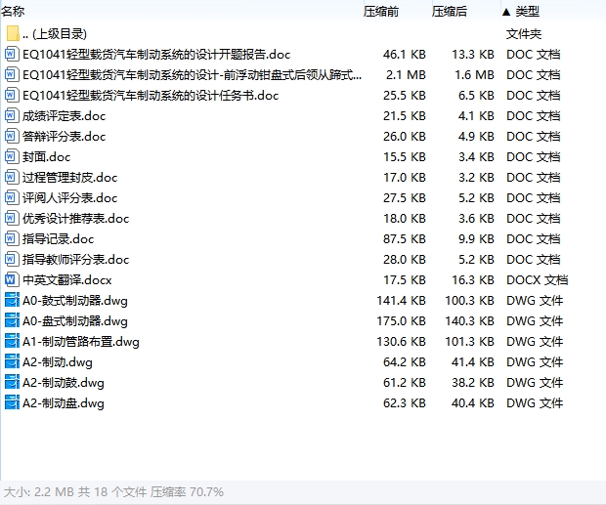The image size is (606, 505).
Task: Click the 文件夹 type cell
Action: (524, 34)
